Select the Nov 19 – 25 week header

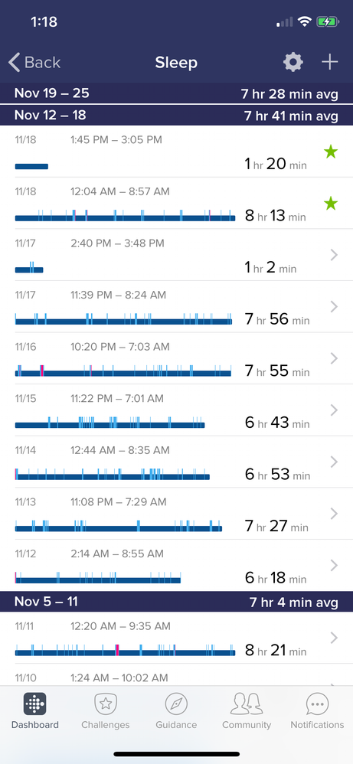click(176, 93)
